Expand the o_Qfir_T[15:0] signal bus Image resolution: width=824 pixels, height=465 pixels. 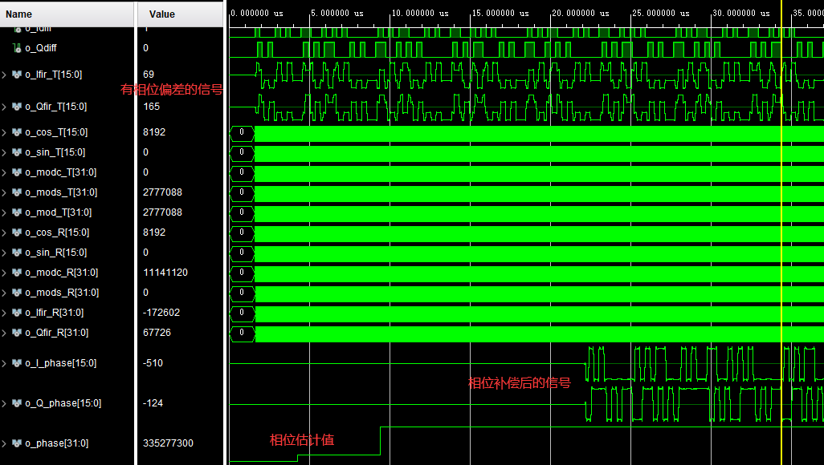[x=4, y=107]
